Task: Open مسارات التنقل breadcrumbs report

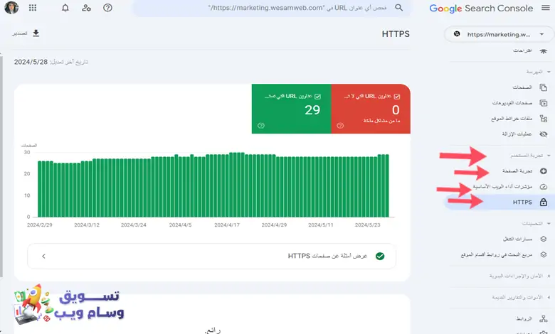Action: click(x=517, y=239)
